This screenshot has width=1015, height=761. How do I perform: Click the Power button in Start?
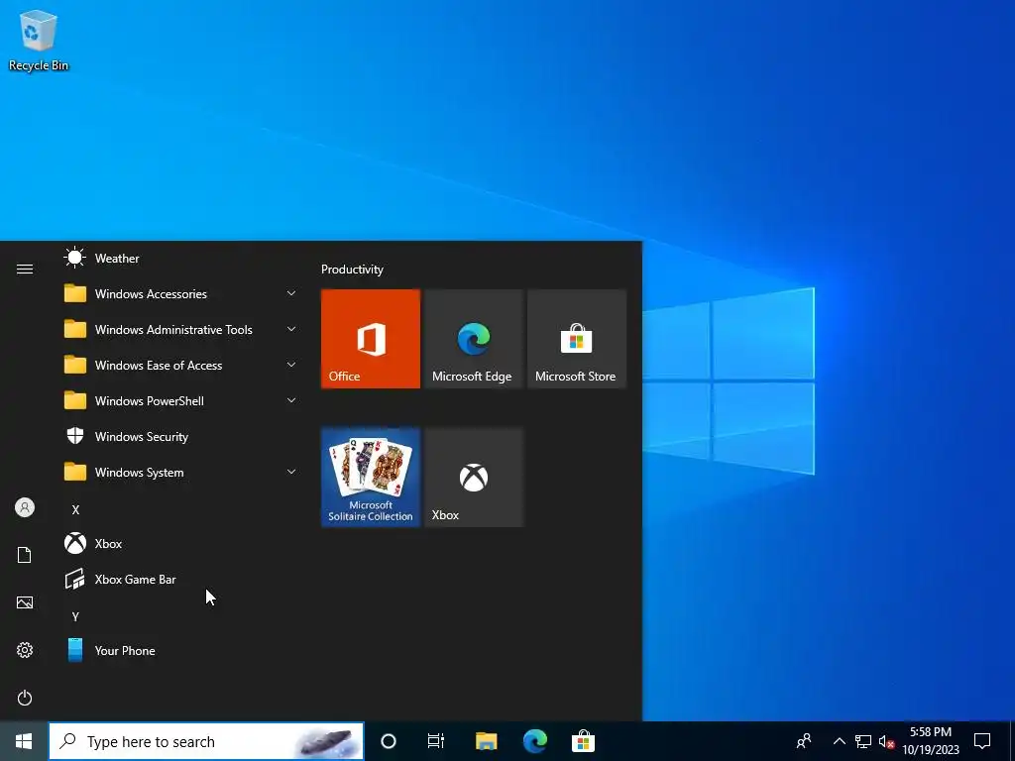point(25,698)
